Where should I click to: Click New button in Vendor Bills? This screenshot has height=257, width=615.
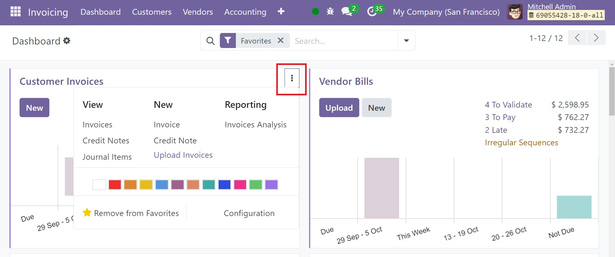377,108
